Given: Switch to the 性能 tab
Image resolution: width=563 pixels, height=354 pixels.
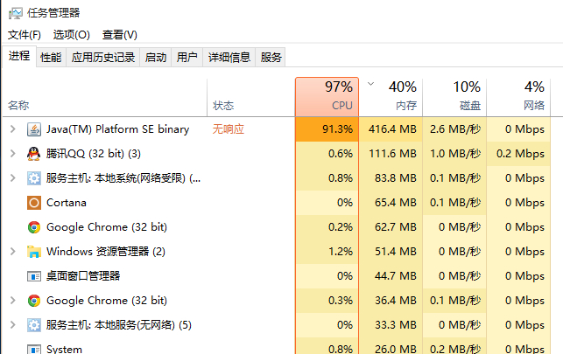Looking at the screenshot, I should 51,58.
